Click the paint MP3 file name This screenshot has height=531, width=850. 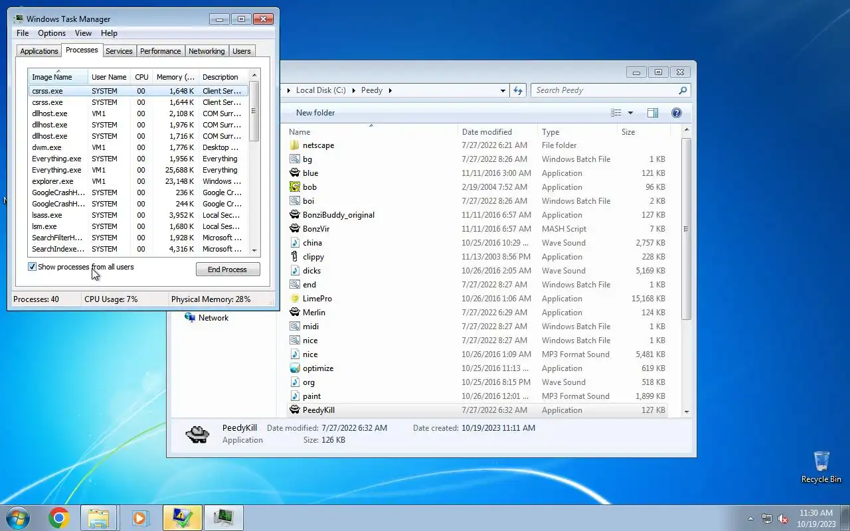311,396
